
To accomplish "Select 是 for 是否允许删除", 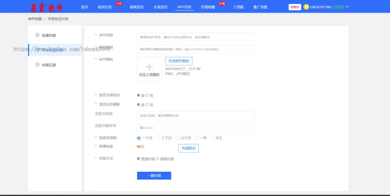I will pyautogui.click(x=139, y=105).
